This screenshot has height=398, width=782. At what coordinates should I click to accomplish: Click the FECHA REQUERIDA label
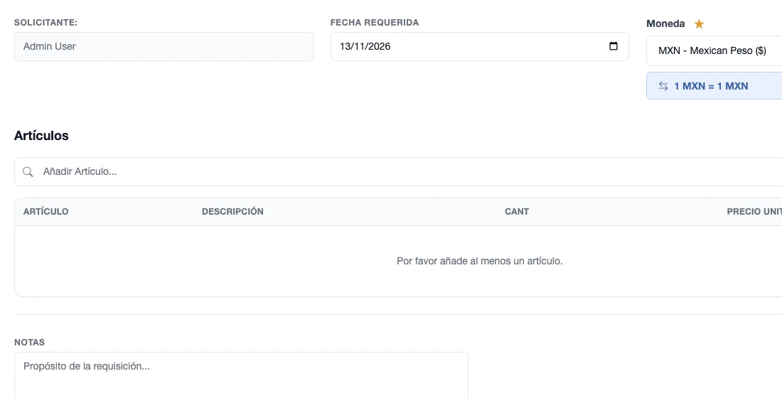coord(375,23)
